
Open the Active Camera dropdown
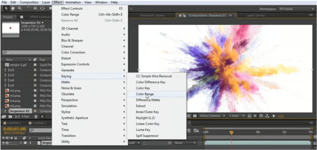(x=212, y=116)
